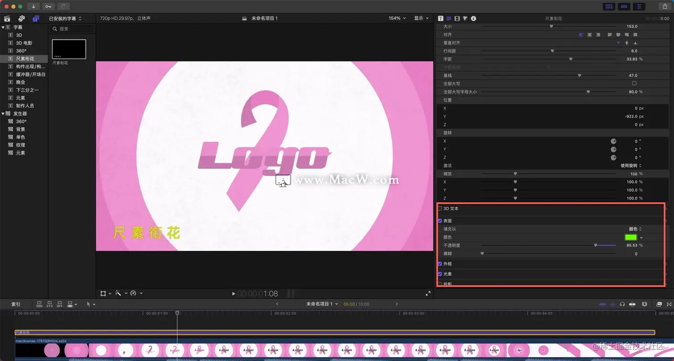Open the 未命名项目 1 timeline title menu
Screen dimensions: 674x361
pyautogui.click(x=322, y=304)
